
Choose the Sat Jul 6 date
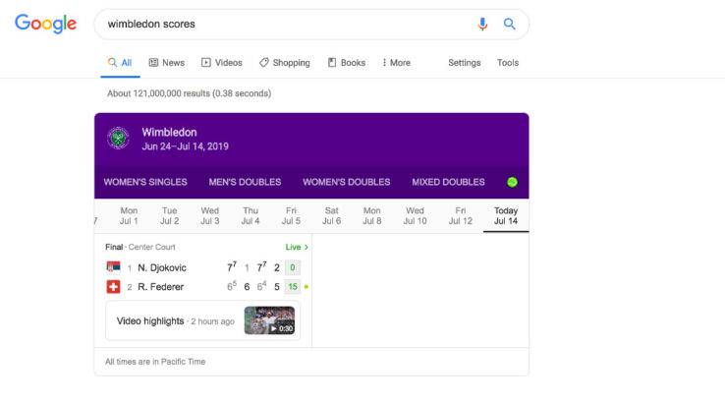coord(331,215)
